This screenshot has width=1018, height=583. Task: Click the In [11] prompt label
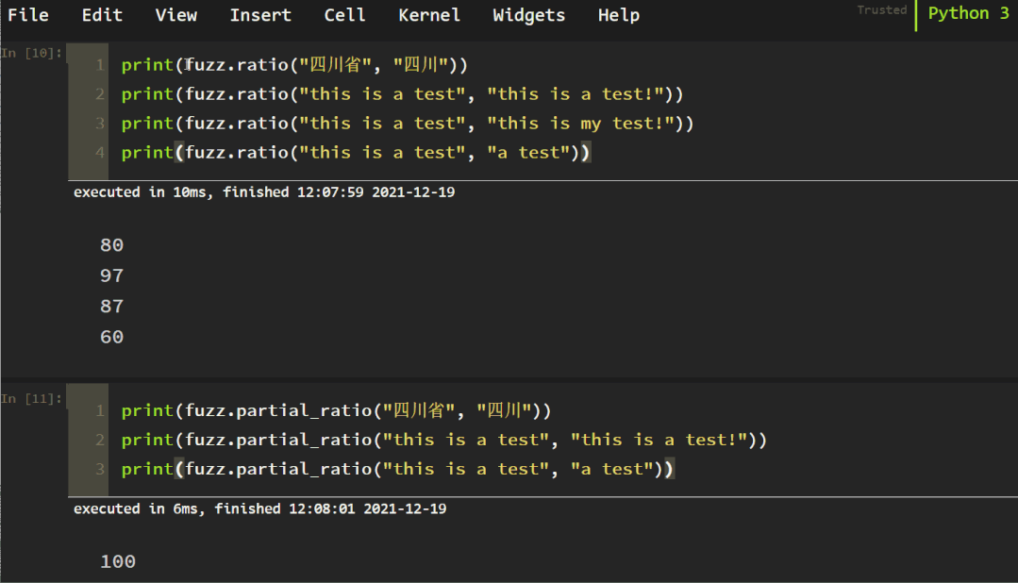pyautogui.click(x=30, y=398)
